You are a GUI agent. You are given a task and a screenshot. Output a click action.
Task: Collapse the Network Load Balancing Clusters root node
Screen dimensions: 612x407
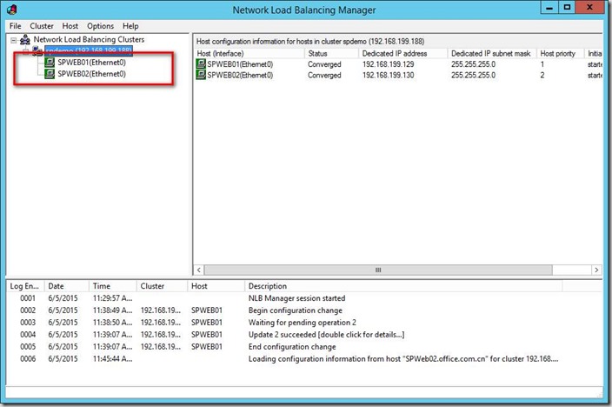(x=13, y=40)
